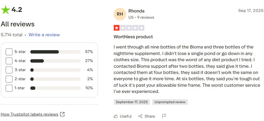Enable the 3-star filter checkbox
264x121 pixels.
point(9,70)
